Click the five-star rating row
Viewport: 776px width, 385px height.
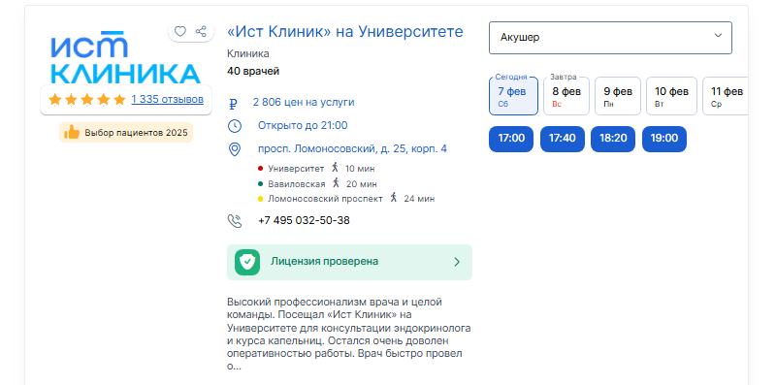(87, 100)
